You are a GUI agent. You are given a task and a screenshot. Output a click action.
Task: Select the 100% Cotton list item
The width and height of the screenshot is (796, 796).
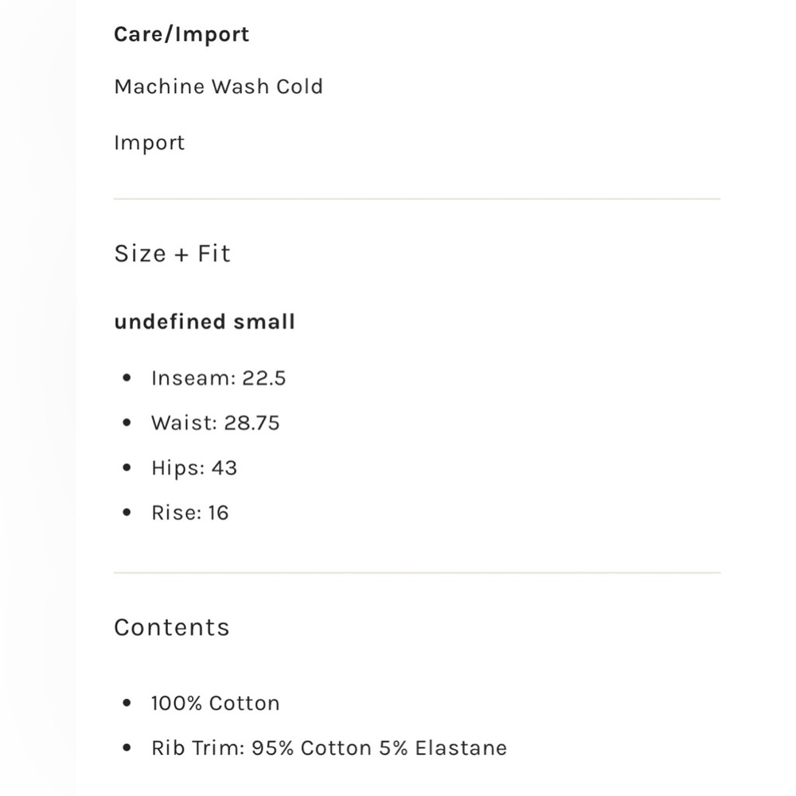pos(215,703)
